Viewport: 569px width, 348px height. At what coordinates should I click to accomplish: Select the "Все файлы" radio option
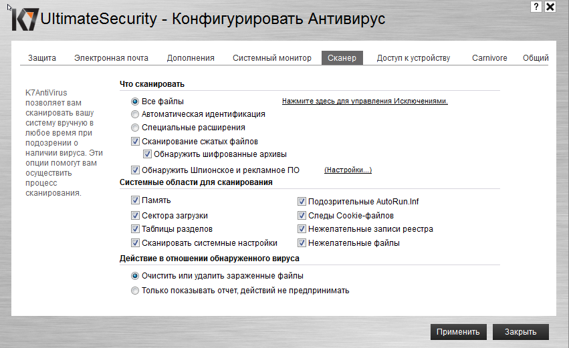pos(135,102)
